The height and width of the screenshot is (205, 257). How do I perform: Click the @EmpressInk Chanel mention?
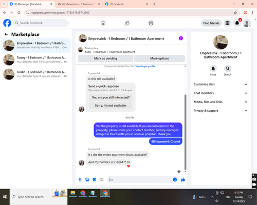click(x=166, y=141)
